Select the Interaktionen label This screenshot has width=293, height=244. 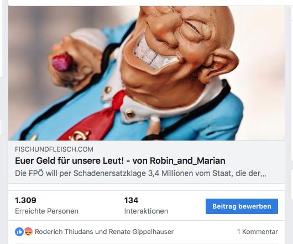[146, 211]
